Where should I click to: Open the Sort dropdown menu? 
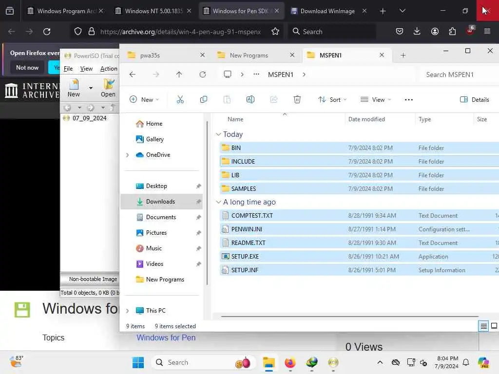332,99
